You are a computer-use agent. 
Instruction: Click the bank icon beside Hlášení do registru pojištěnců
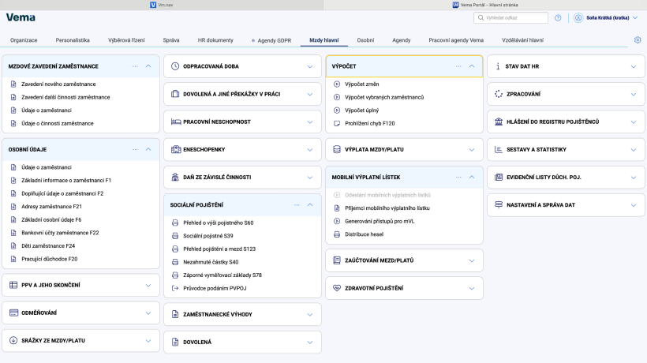[499, 122]
